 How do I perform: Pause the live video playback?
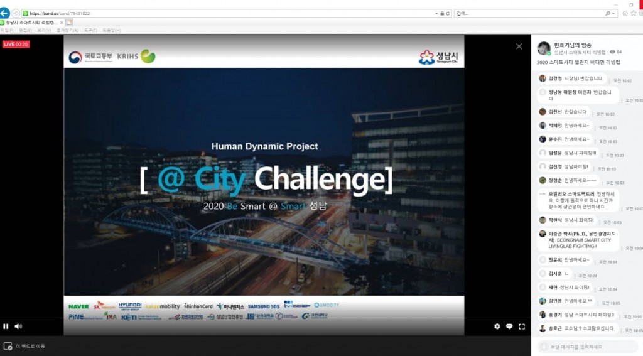[x=6, y=326]
